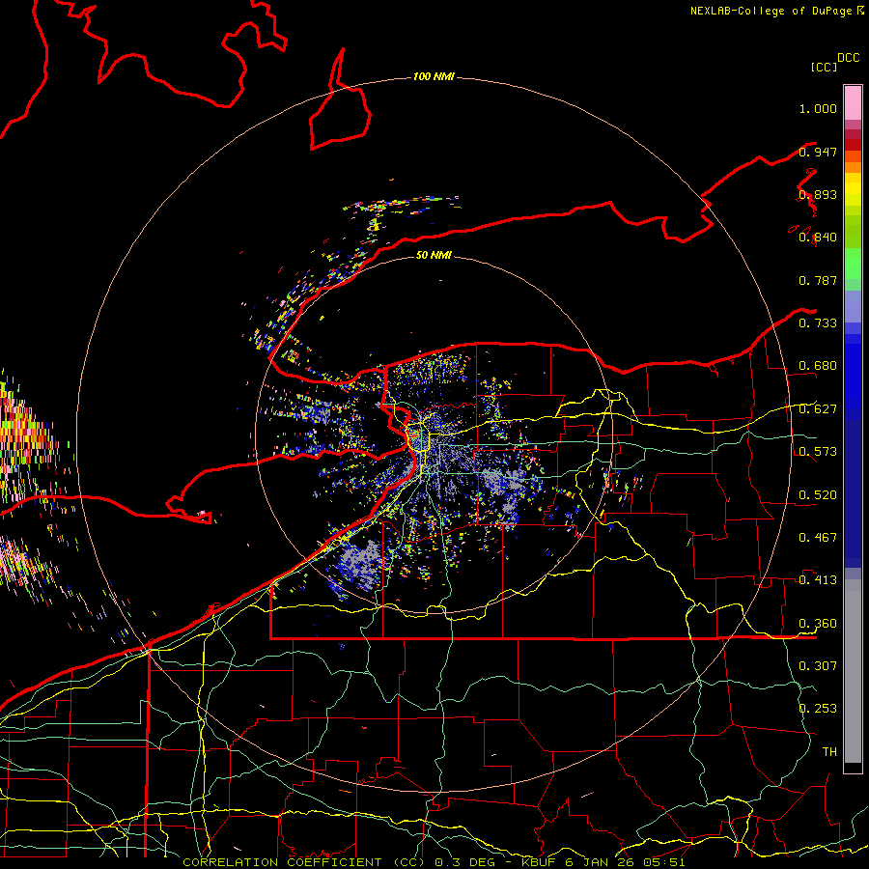Click the DCC label above the color scale
Screen dimensions: 869x869
click(x=848, y=58)
